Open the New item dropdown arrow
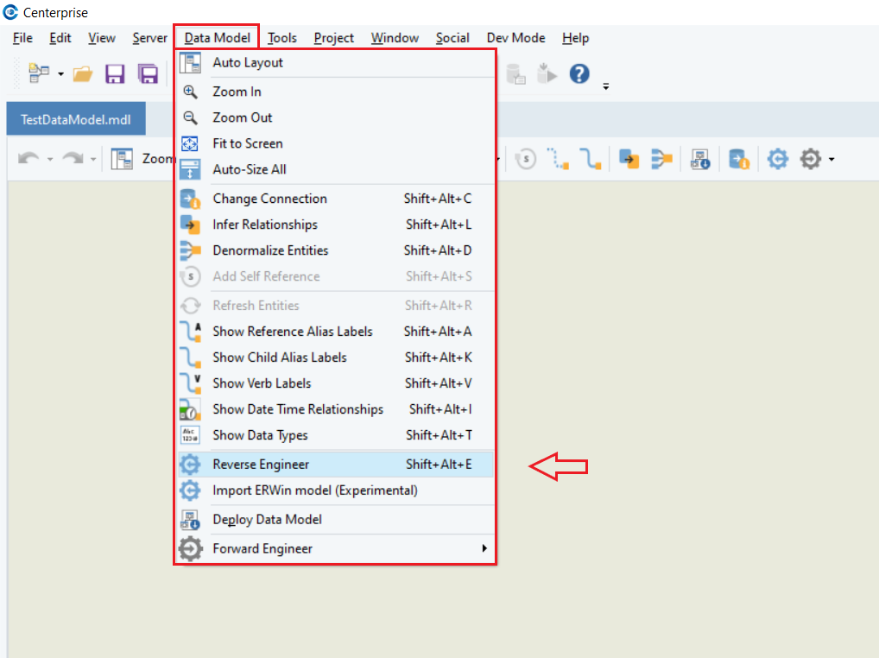The width and height of the screenshot is (879, 658). point(60,74)
